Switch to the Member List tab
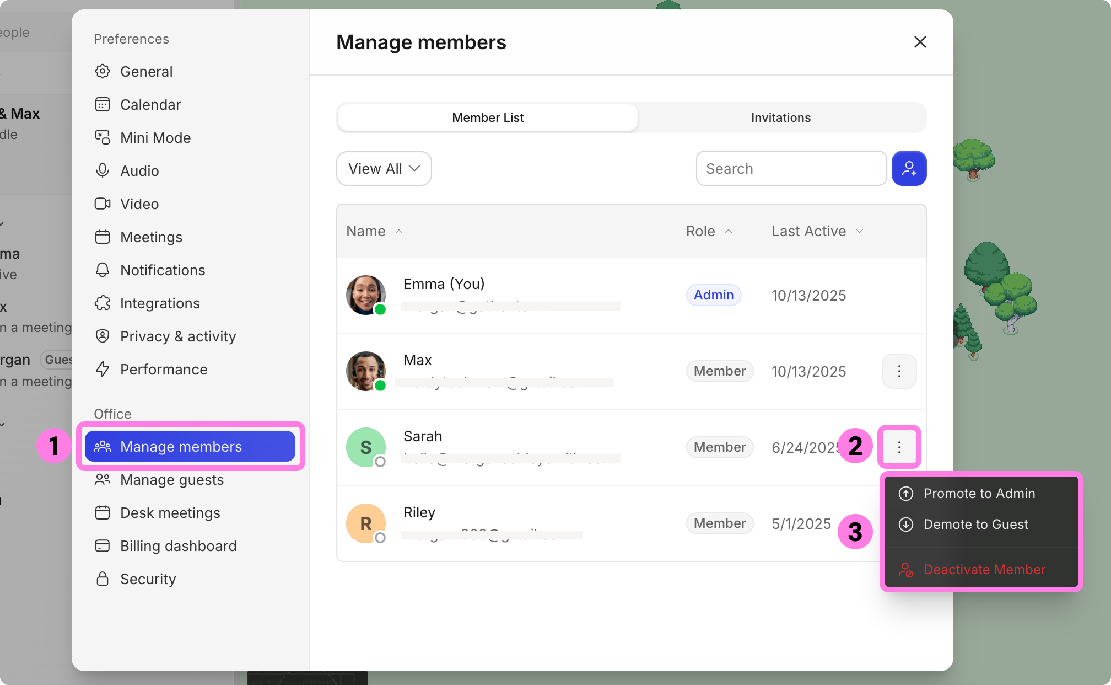This screenshot has height=685, width=1111. coord(488,117)
